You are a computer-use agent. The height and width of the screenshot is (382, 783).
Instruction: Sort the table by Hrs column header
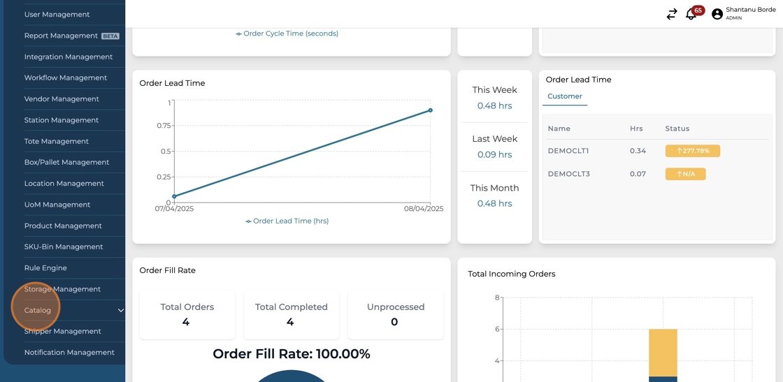pos(635,128)
